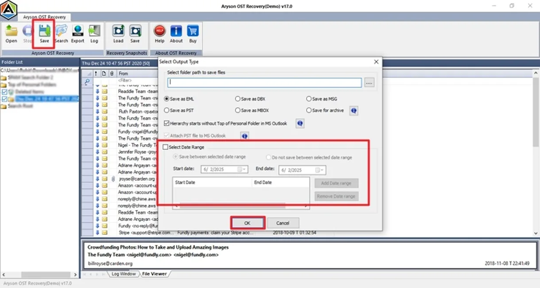Click the About info icon
The image size is (540, 288).
point(176,31)
